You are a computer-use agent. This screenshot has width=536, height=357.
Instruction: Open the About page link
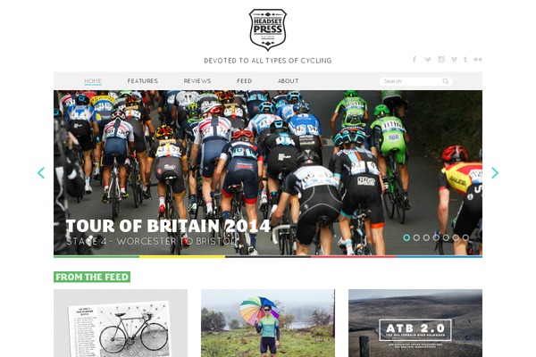[x=289, y=81]
